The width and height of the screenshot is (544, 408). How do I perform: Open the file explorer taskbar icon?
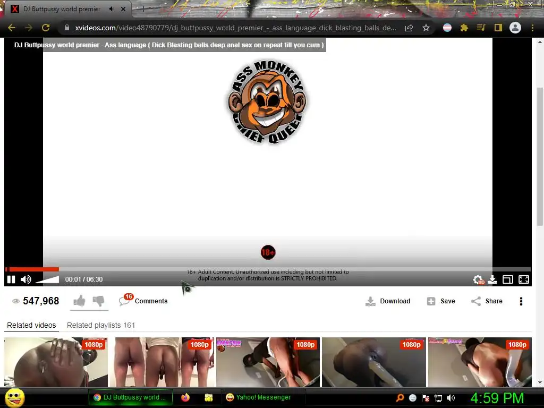click(208, 397)
